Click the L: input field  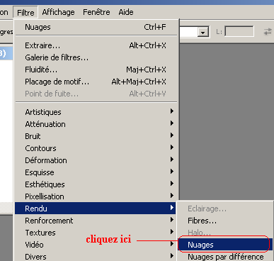coord(239,31)
